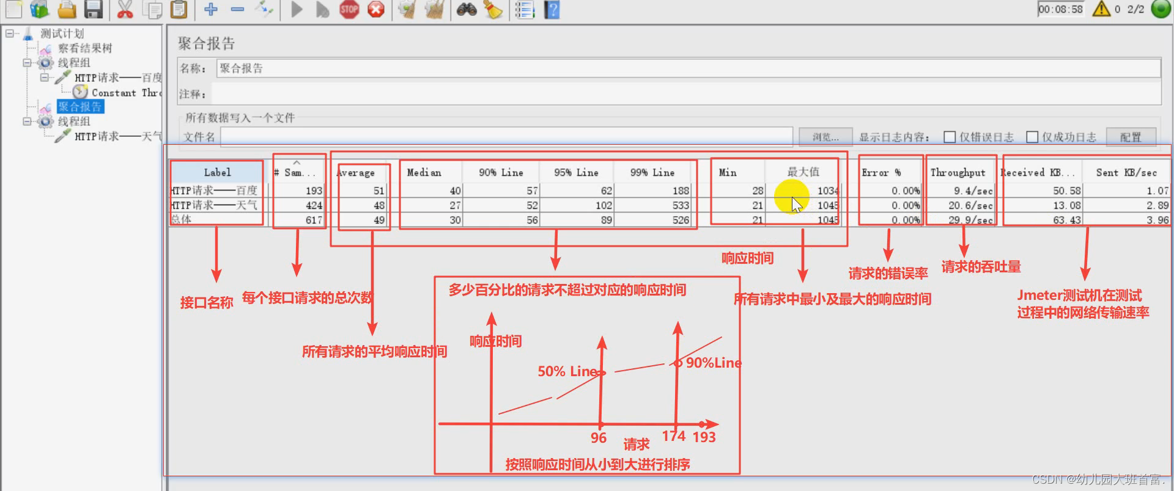Viewport: 1174px width, 491px height.
Task: Select 测试计划 in the tree
Action: point(62,33)
